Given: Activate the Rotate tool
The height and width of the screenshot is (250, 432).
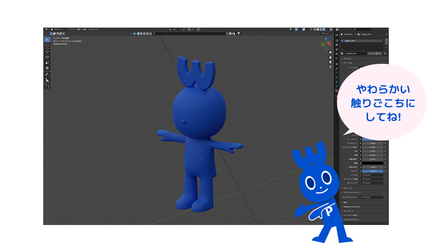Looking at the screenshot, I should point(47,57).
